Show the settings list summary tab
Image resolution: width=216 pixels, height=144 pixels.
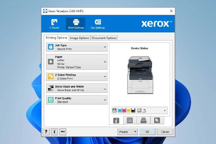point(130,120)
